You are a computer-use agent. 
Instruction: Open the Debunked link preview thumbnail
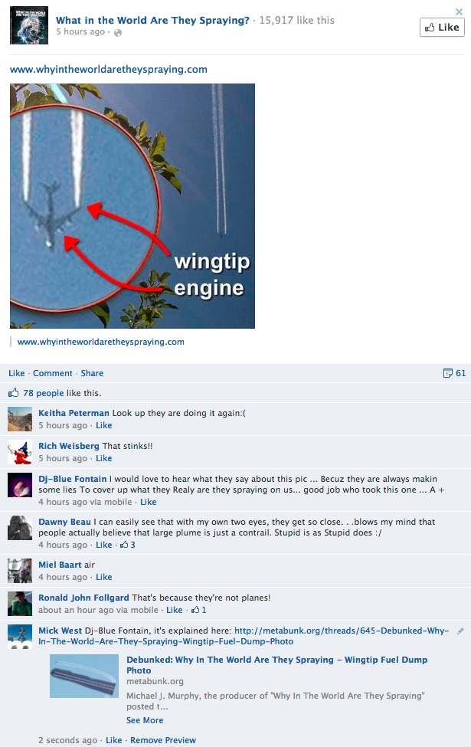[84, 676]
